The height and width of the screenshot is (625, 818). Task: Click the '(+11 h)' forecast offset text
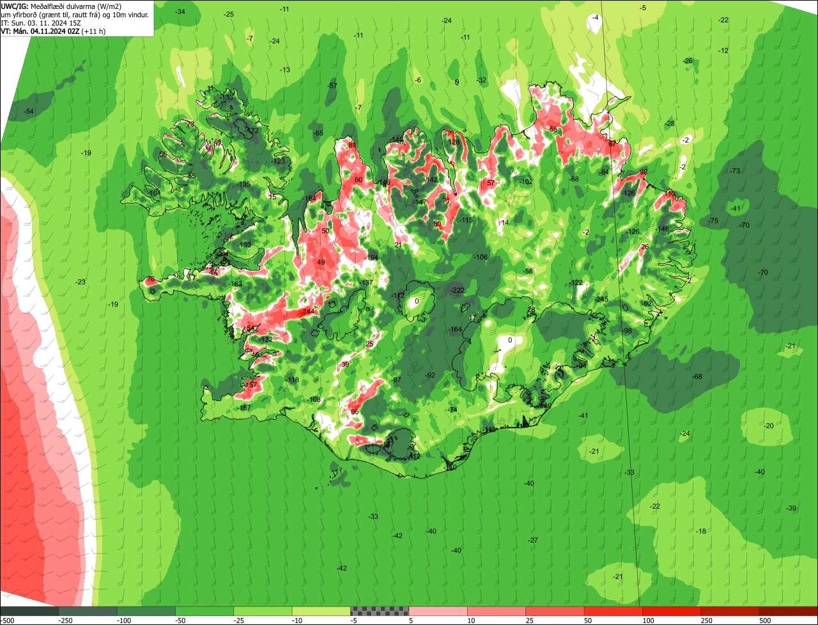click(94, 31)
